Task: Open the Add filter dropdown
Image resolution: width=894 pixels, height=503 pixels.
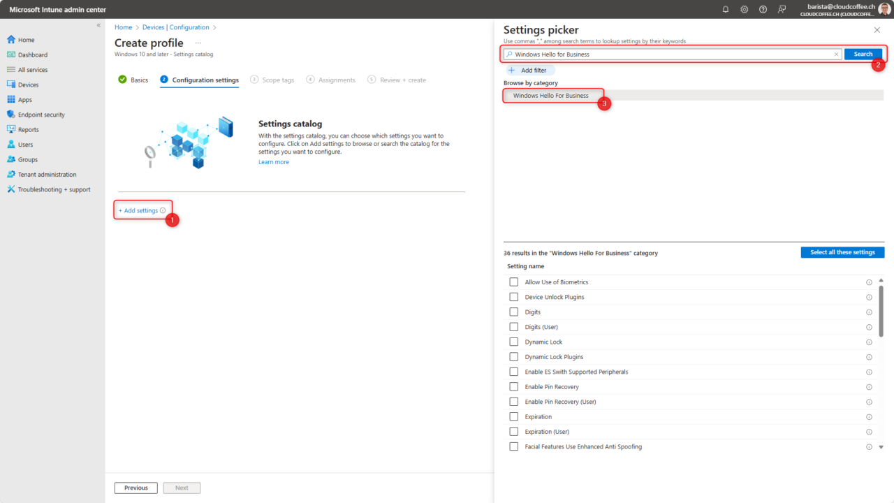Action: pos(530,70)
